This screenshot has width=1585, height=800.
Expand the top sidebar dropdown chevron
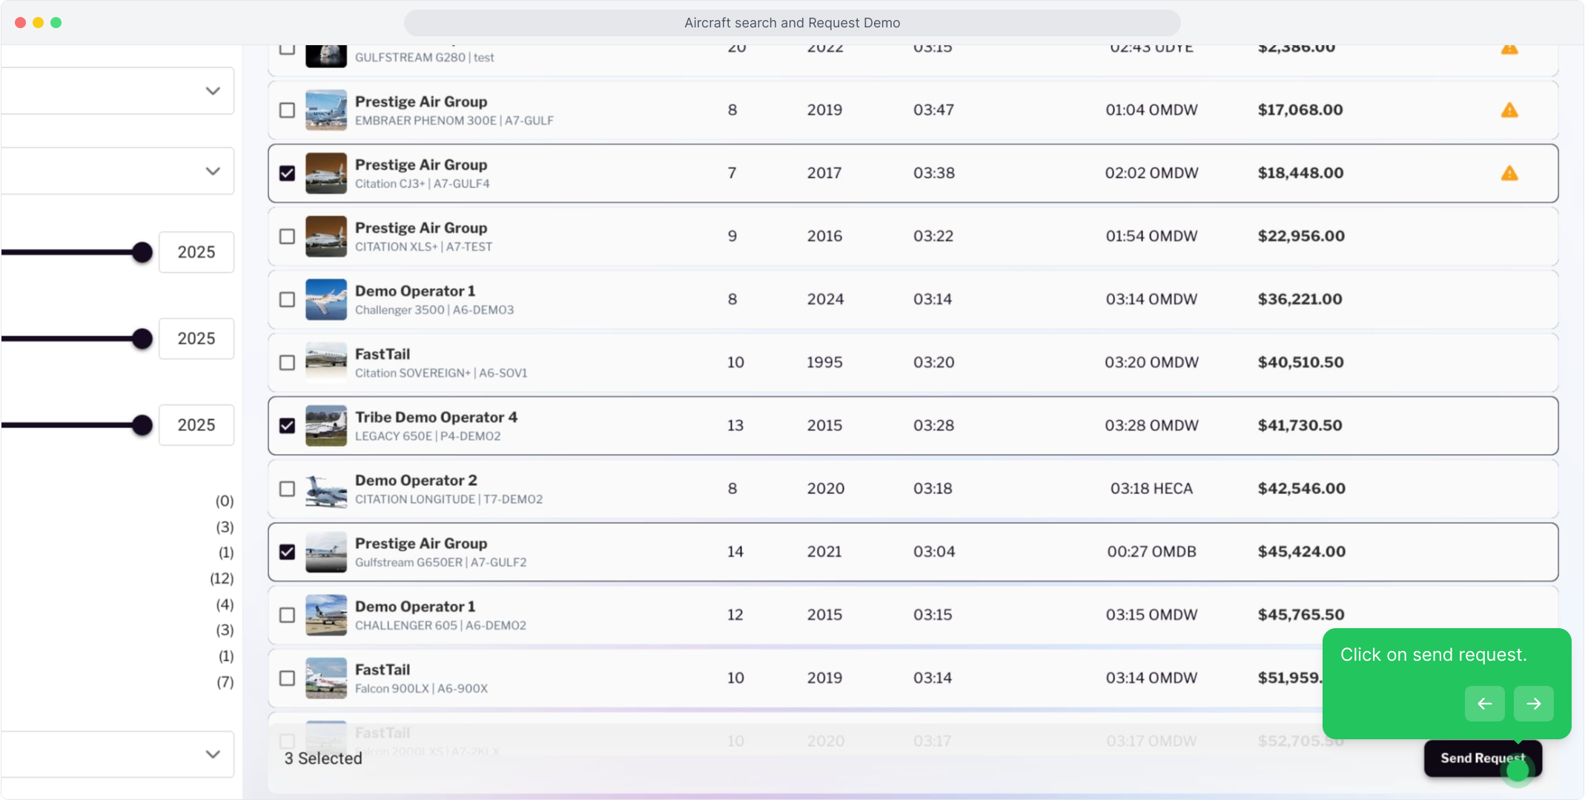(x=213, y=91)
